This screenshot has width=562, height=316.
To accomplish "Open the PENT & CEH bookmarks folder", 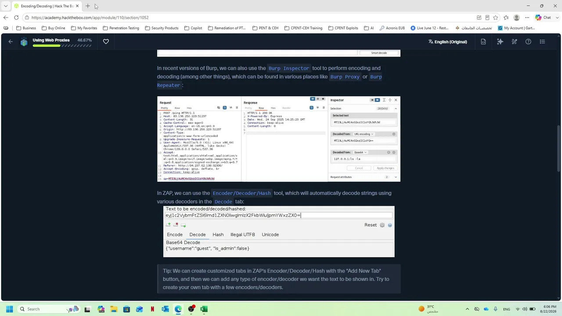I will pos(266,28).
